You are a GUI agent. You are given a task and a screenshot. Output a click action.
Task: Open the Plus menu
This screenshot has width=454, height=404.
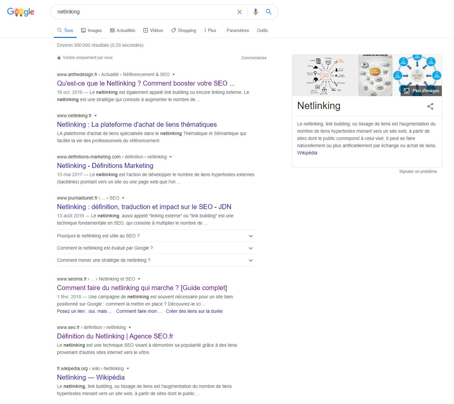click(210, 30)
